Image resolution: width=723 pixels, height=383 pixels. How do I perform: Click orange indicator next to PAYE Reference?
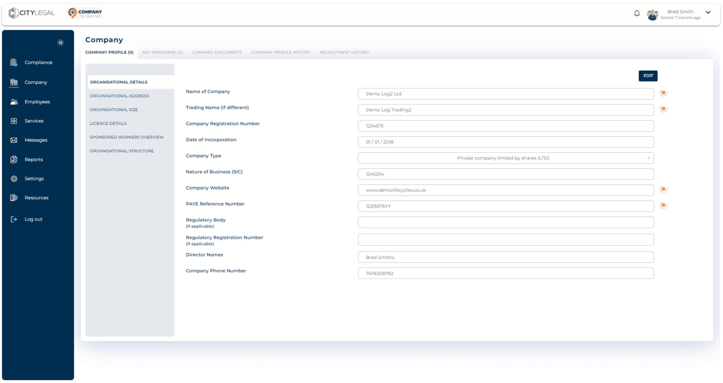coord(663,205)
